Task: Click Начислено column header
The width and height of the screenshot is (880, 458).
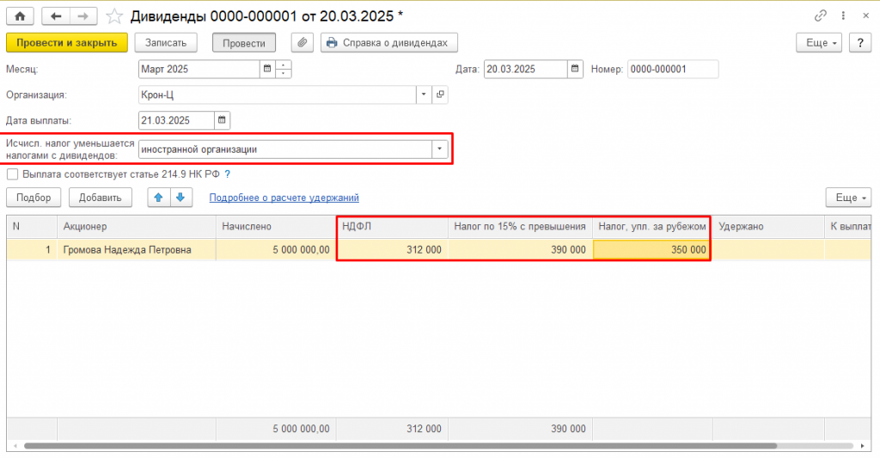Action: point(276,226)
